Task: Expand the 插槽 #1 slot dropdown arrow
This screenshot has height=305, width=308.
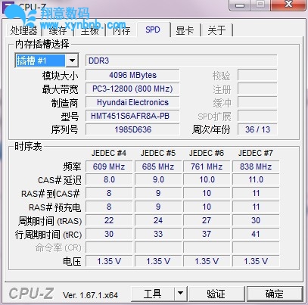Action: click(x=72, y=61)
